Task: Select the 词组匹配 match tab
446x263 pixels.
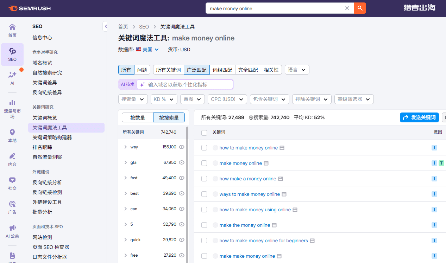Action: tap(222, 70)
